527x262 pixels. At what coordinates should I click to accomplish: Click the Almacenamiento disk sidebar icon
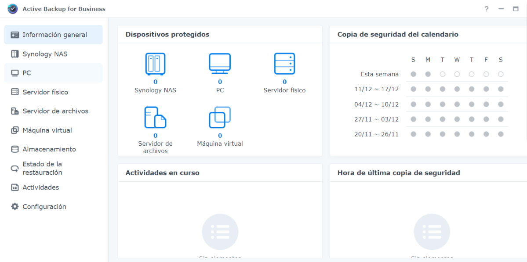15,149
